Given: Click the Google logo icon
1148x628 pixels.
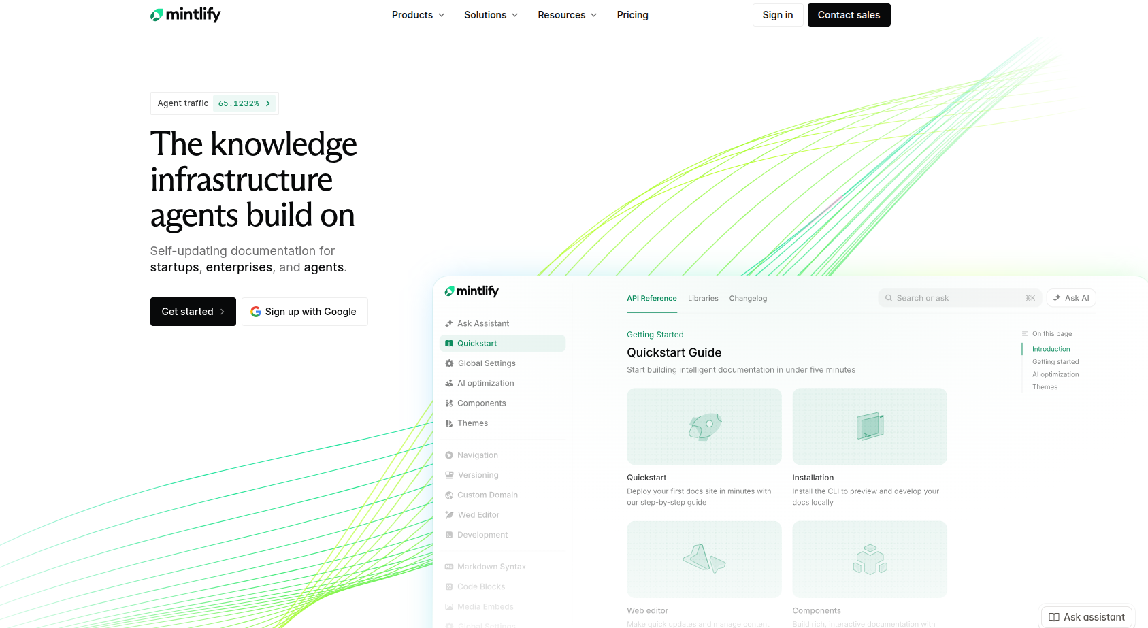Looking at the screenshot, I should [256, 312].
